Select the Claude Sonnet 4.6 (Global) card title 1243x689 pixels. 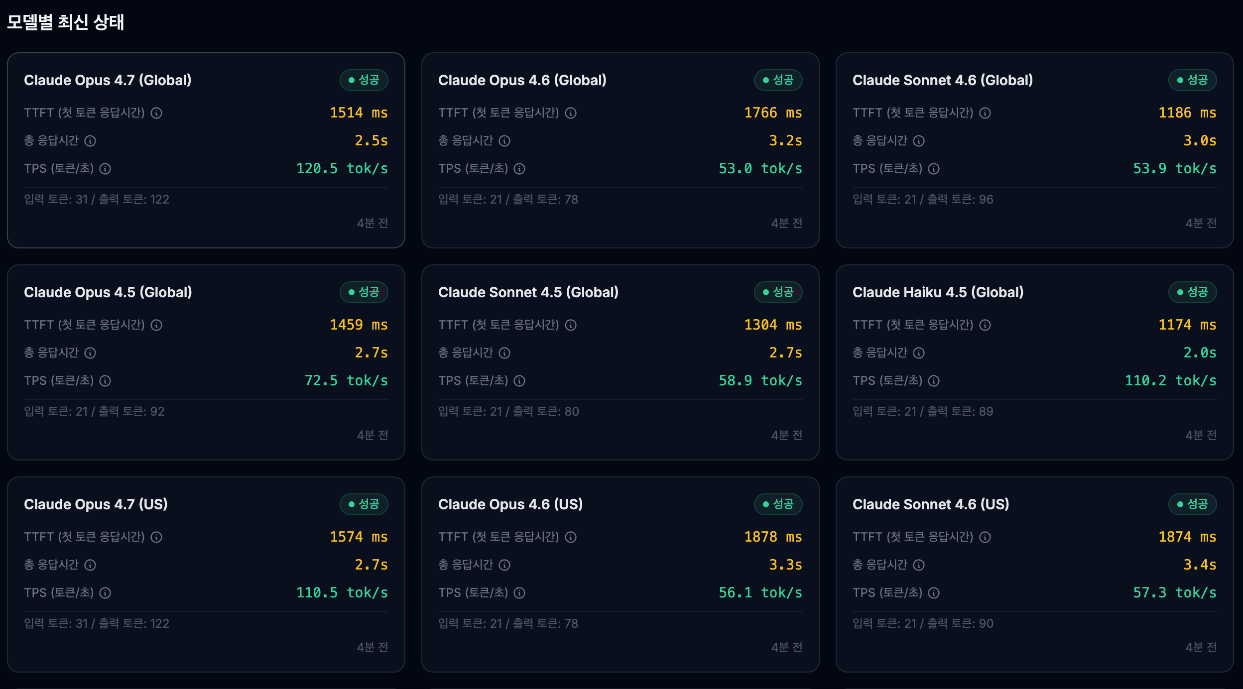(x=943, y=80)
